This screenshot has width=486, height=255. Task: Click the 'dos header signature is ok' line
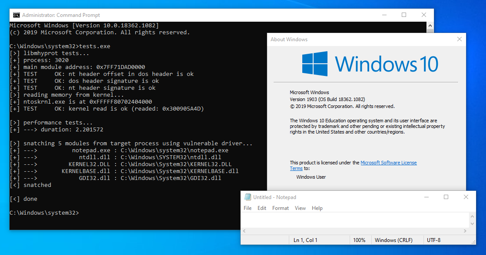coord(84,81)
